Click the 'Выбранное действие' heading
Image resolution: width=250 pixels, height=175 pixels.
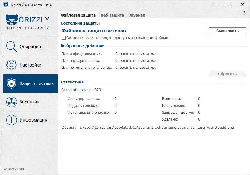point(82,46)
